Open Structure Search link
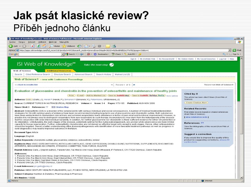Viewport: 251px width, 187px height. coord(62,74)
